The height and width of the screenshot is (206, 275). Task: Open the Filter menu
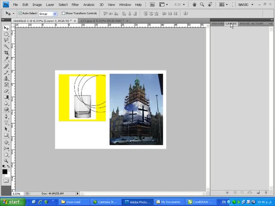(x=75, y=5)
